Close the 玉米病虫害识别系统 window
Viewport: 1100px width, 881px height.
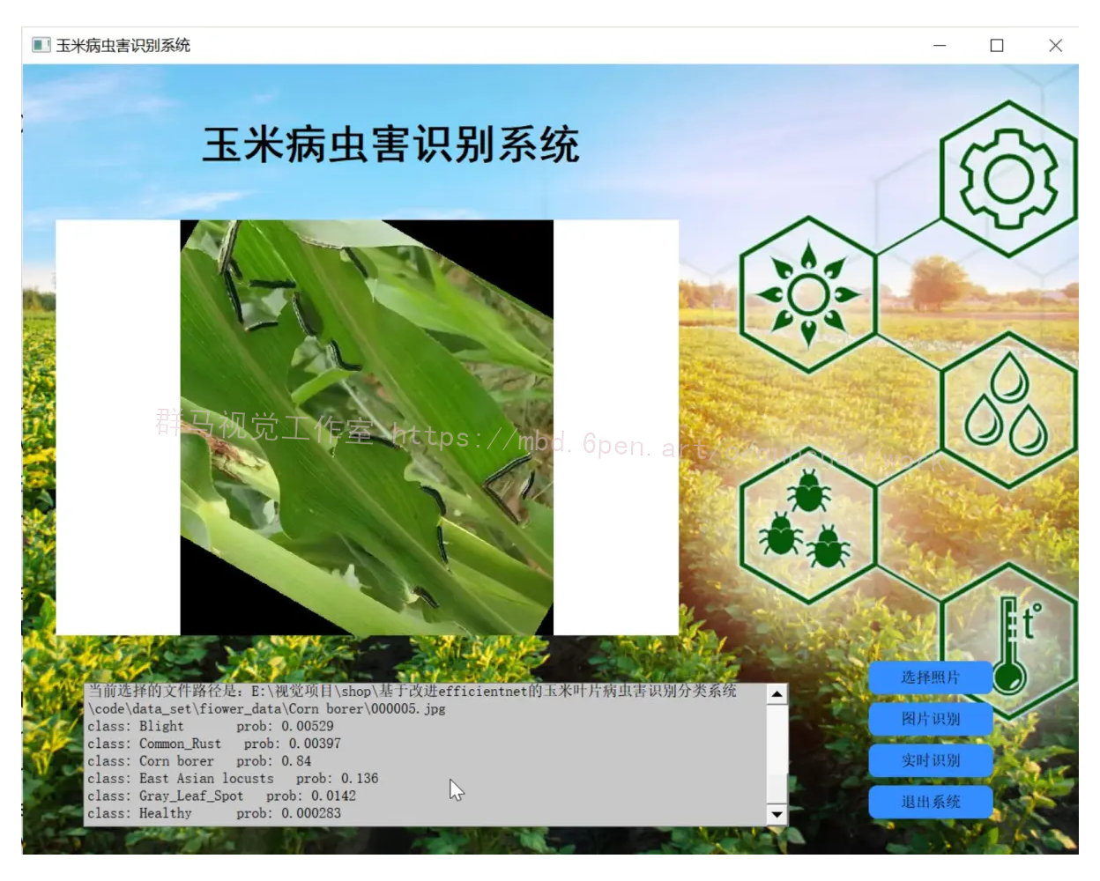coord(1055,45)
